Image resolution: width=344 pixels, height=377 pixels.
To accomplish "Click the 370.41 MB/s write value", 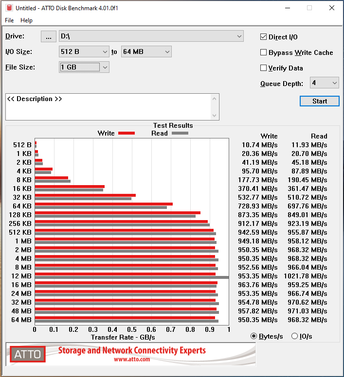I will click(x=257, y=188).
